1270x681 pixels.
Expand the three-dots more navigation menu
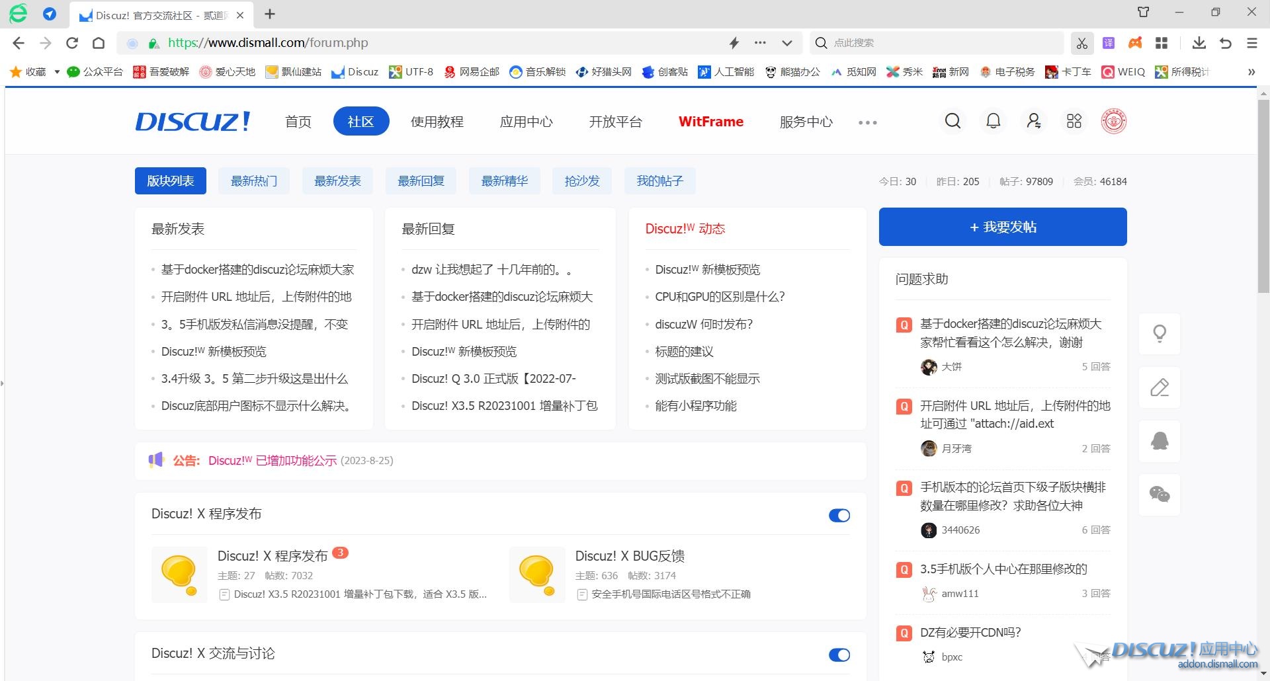pyautogui.click(x=867, y=122)
